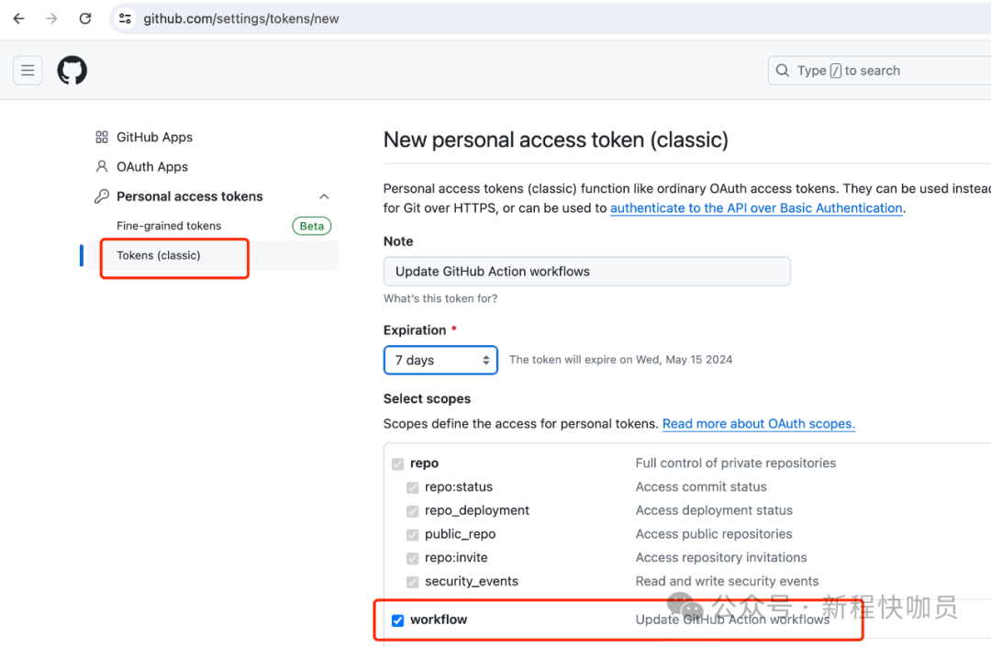Click the GitHub octocat logo

[x=72, y=70]
